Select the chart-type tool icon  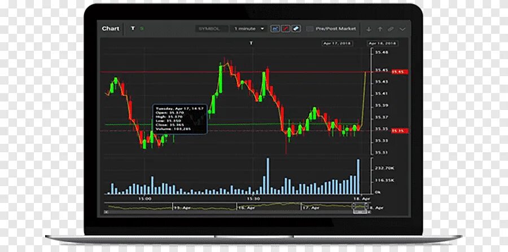tap(275, 29)
